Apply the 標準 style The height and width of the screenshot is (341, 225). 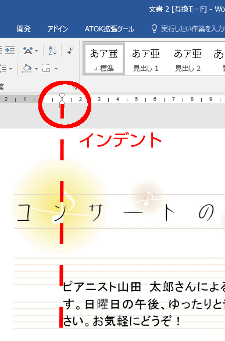104,59
